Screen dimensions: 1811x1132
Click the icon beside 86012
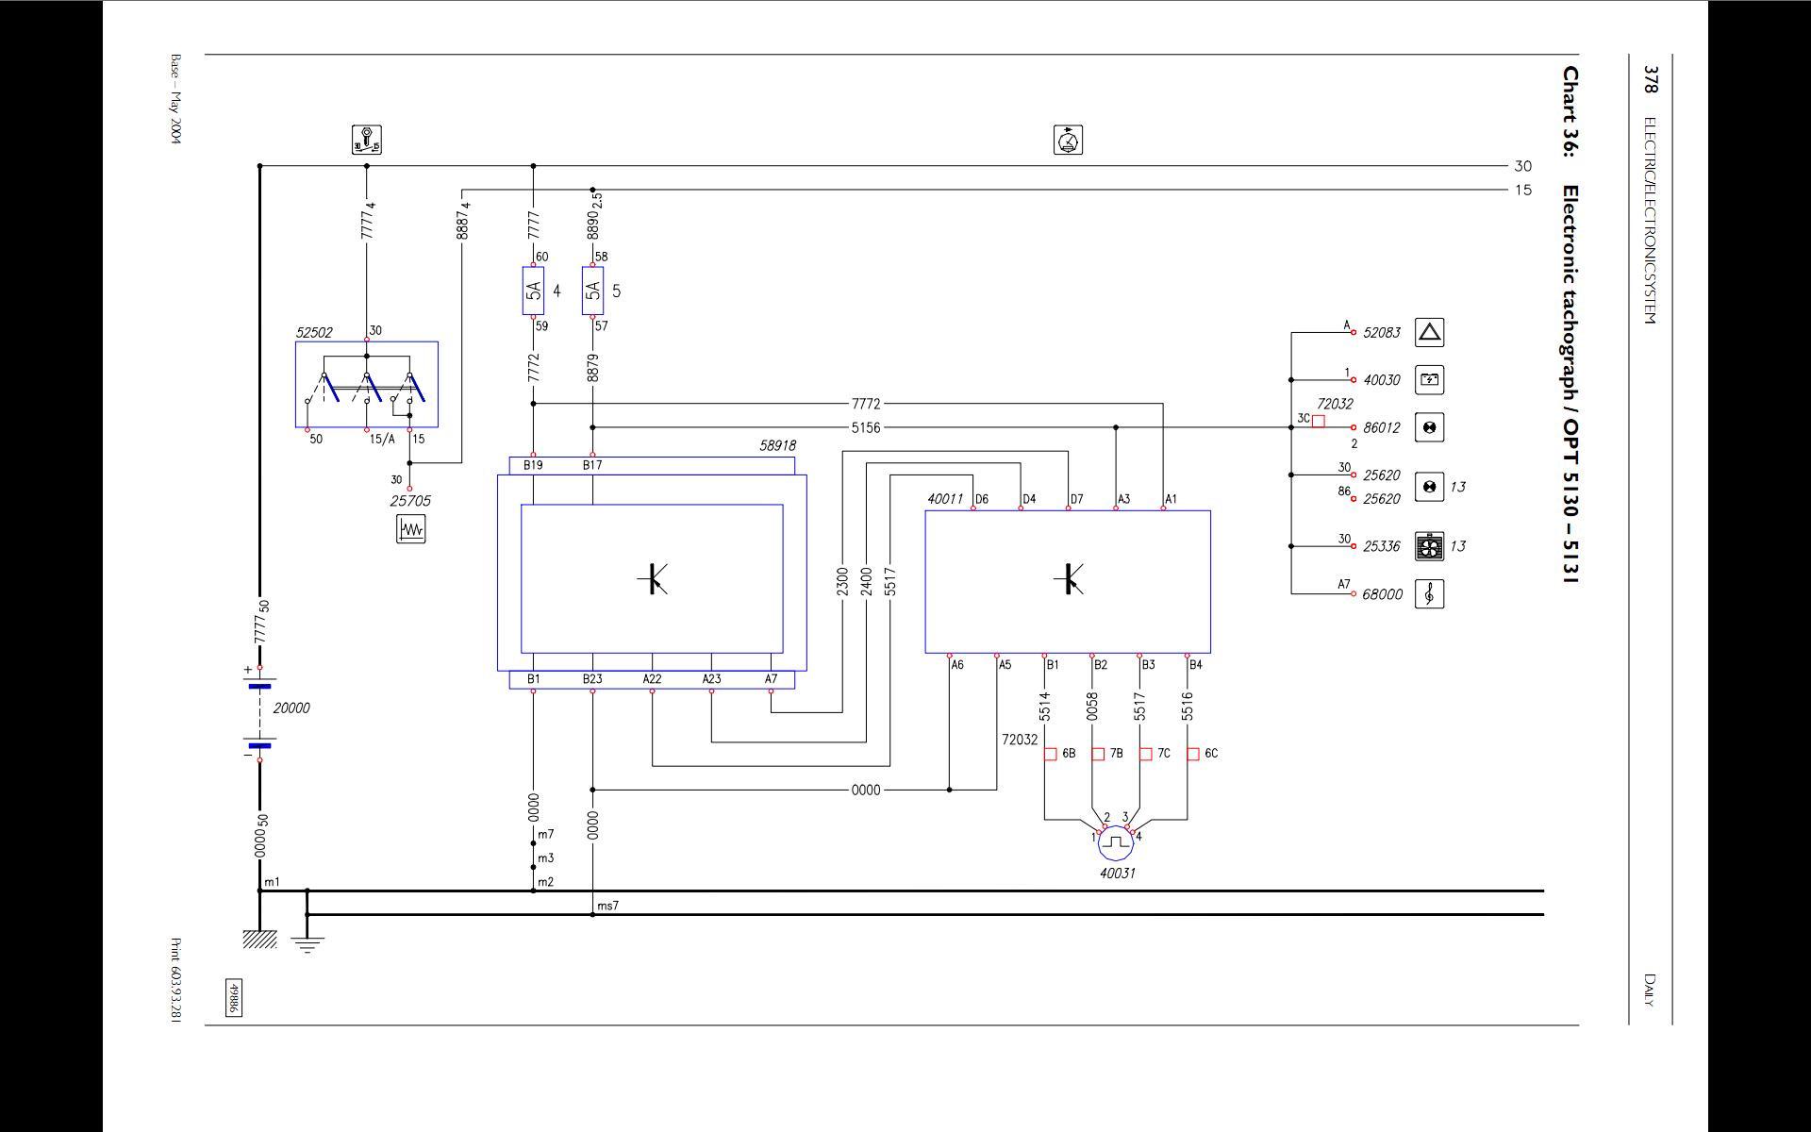click(1429, 427)
